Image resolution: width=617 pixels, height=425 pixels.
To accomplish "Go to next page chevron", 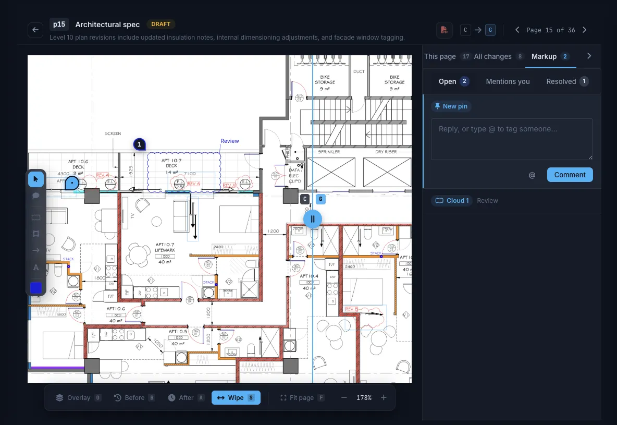I will click(x=585, y=30).
